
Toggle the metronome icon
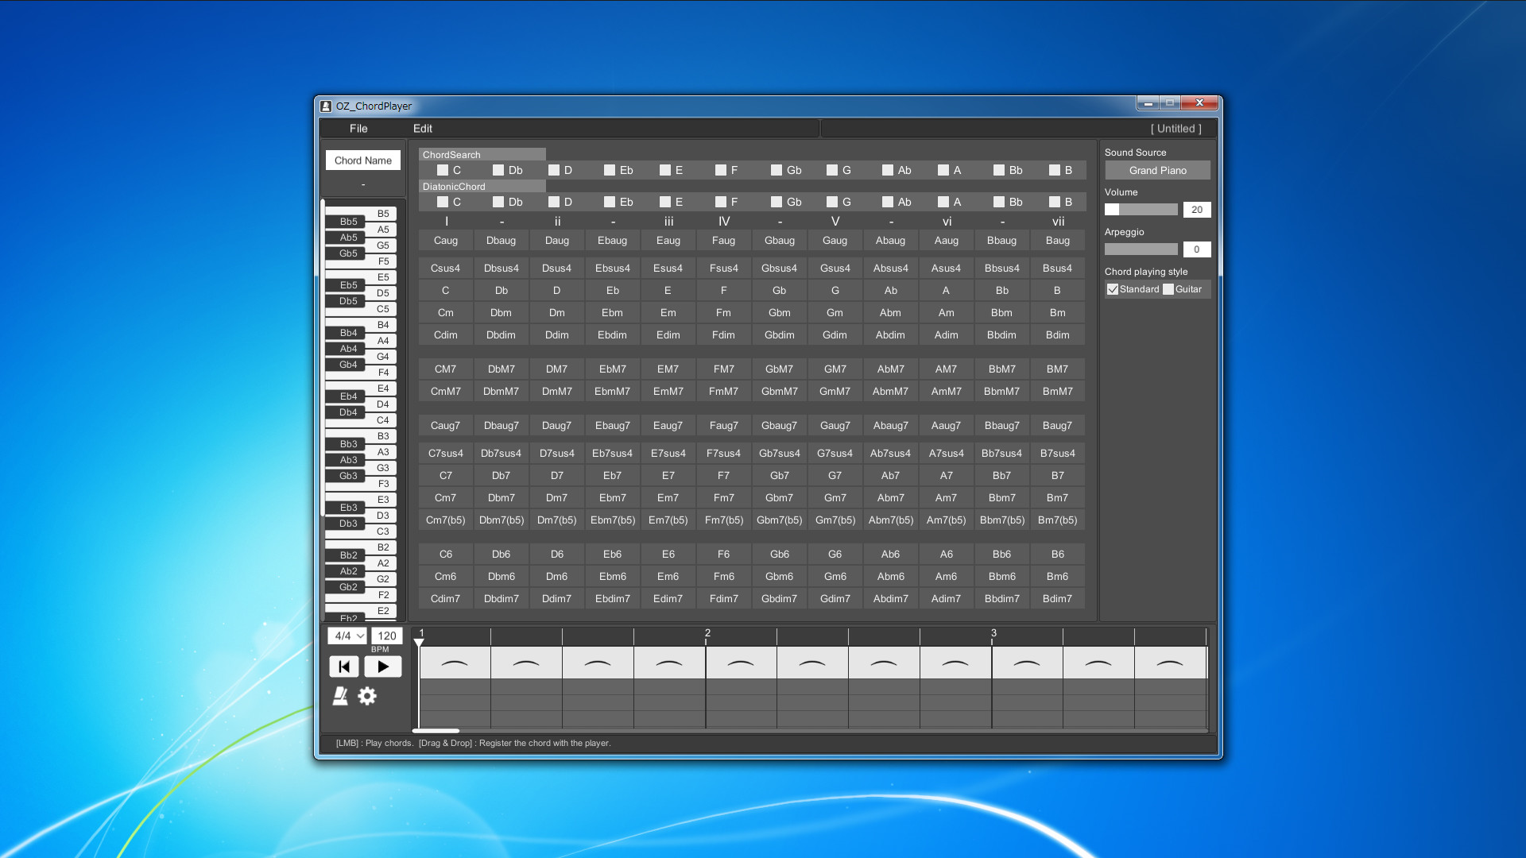[340, 696]
